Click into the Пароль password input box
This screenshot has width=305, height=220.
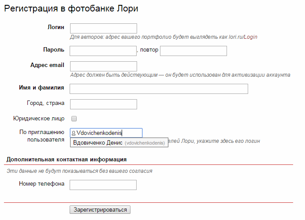point(103,51)
